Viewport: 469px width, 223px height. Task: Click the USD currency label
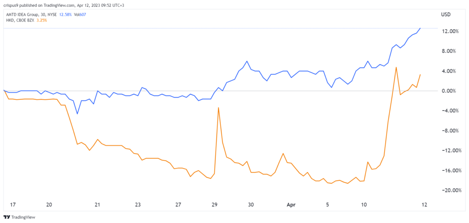point(446,15)
